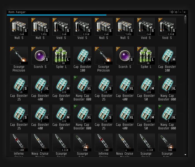Pick the rightmost Scourge Precision missile item
Screen dimensions: 195x167
pyautogui.click(x=104, y=56)
